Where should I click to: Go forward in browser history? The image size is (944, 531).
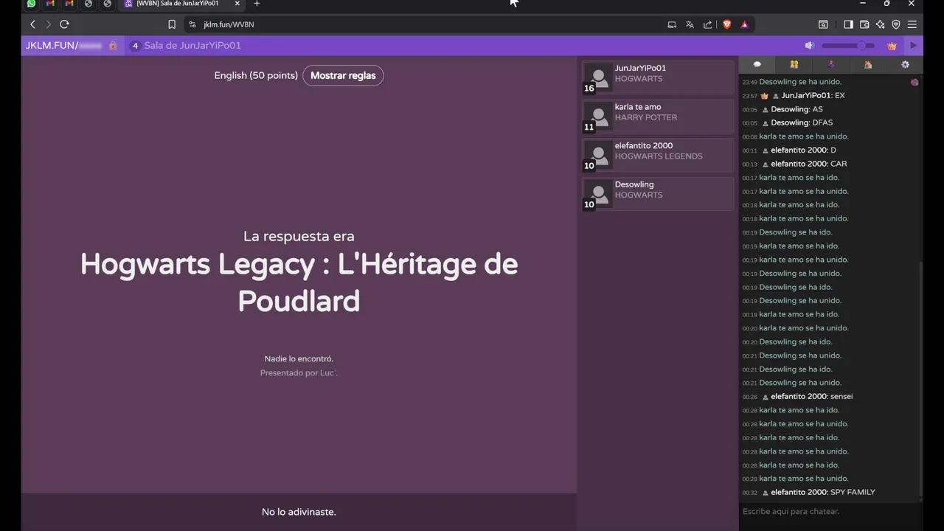click(x=48, y=24)
